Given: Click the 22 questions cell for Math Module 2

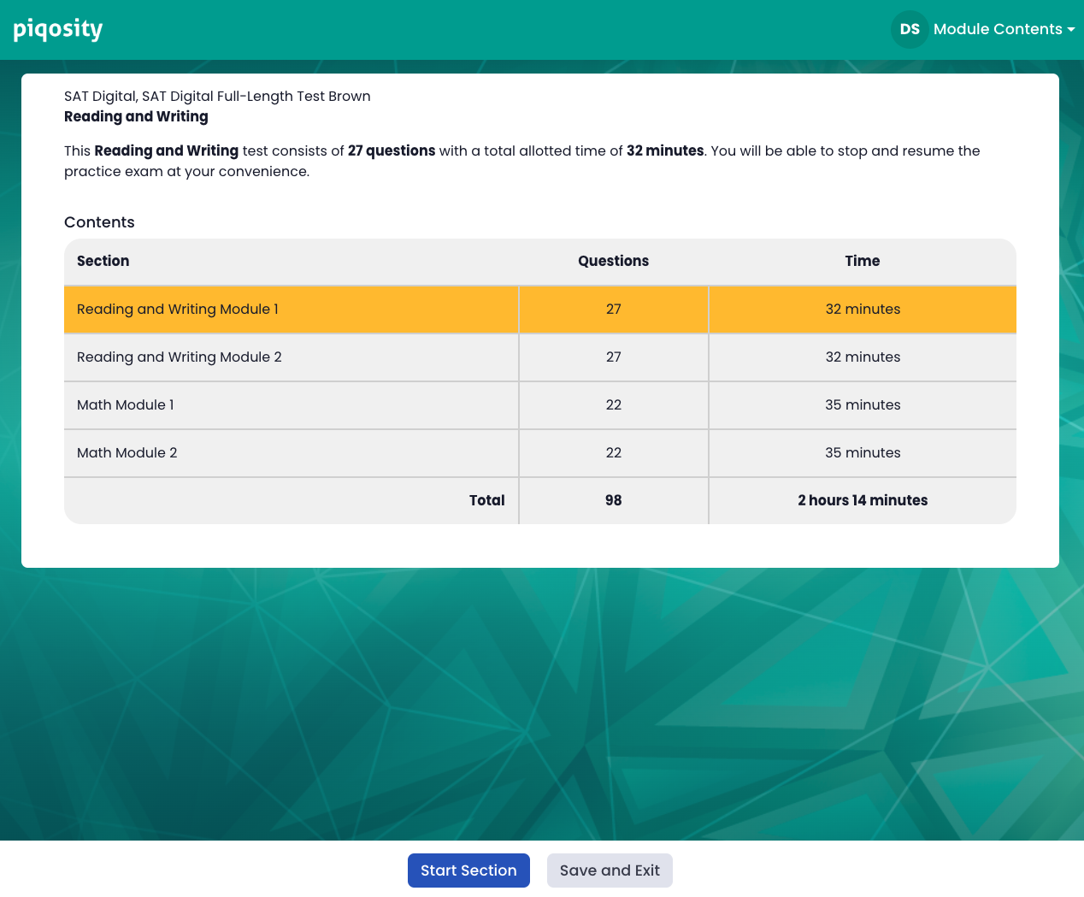Looking at the screenshot, I should click(x=614, y=453).
